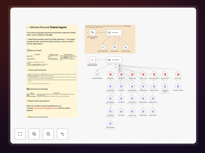Click the Move a Task node
Image resolution: width=205 pixels, height=153 pixels.
pyautogui.click(x=178, y=75)
